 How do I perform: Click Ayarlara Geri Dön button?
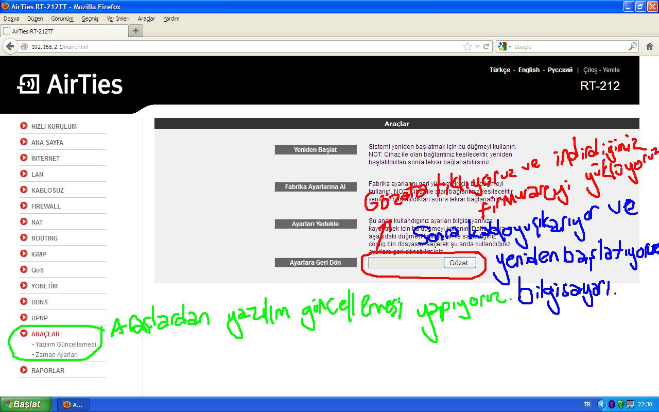316,263
